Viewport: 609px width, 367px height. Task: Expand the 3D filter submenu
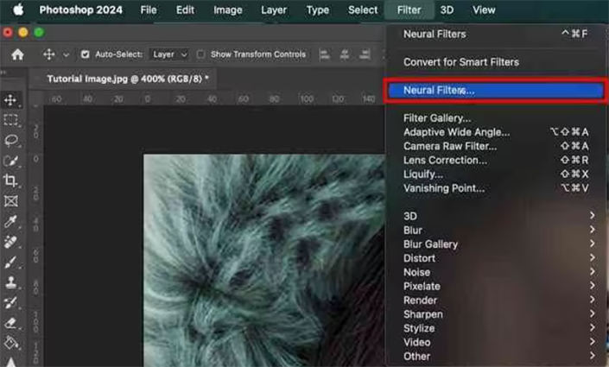click(496, 216)
